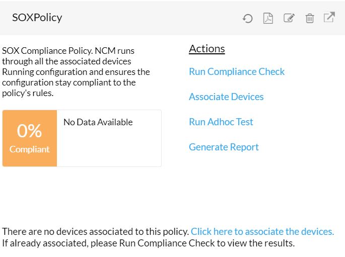
Task: Open the policy in a new window
Action: pyautogui.click(x=329, y=18)
